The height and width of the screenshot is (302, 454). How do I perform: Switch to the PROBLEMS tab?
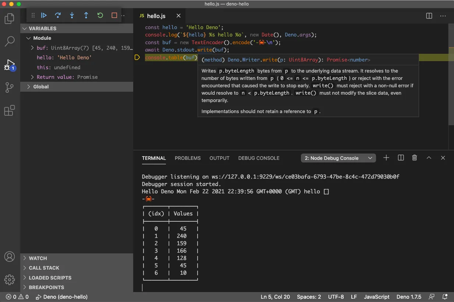pos(188,158)
